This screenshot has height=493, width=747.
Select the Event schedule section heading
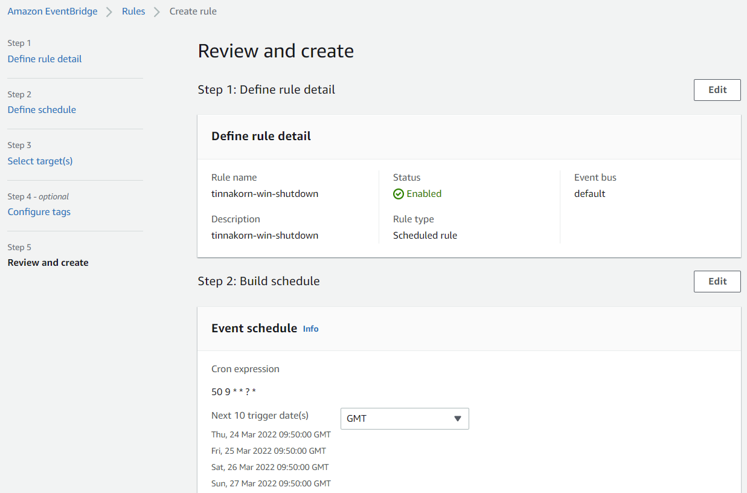[x=254, y=329]
